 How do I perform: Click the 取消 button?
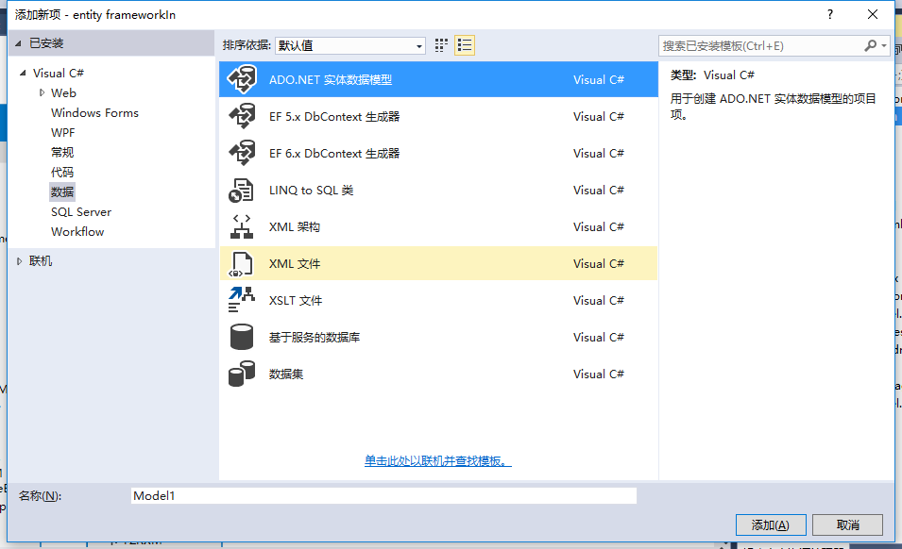[x=848, y=524]
